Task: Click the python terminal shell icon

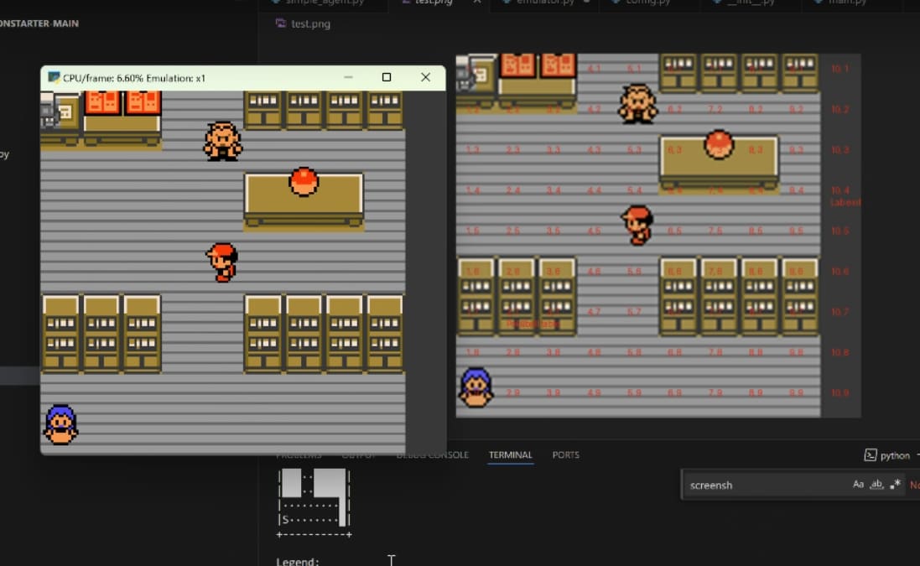Action: point(871,455)
